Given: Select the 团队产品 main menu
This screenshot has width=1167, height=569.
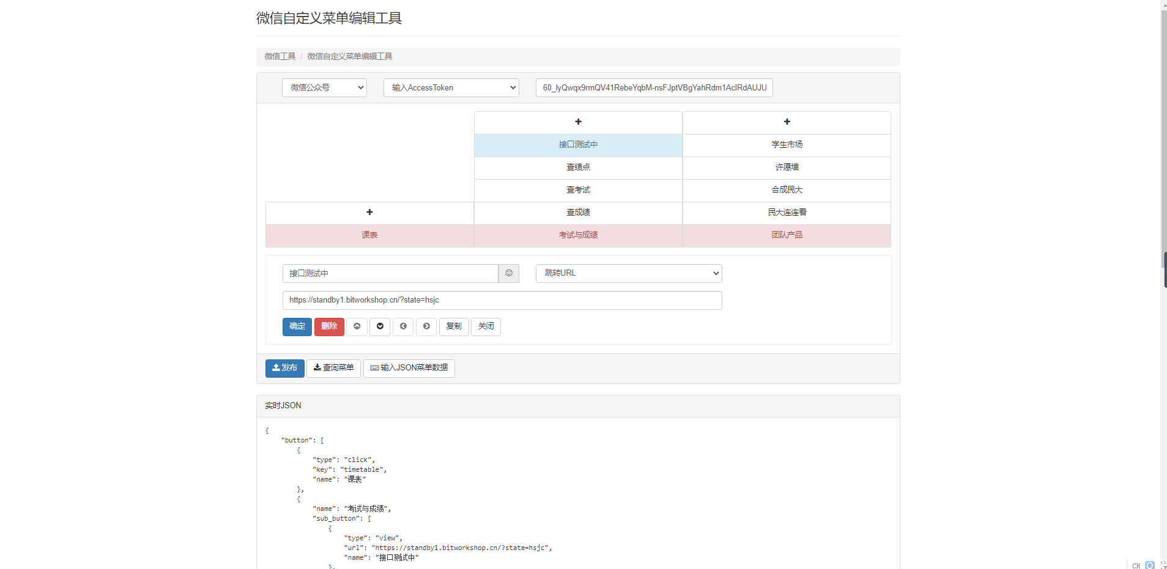Looking at the screenshot, I should [787, 235].
